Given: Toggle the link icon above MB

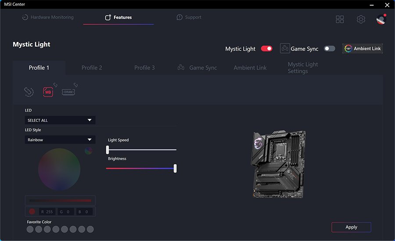Looking at the screenshot, I should click(x=55, y=85).
